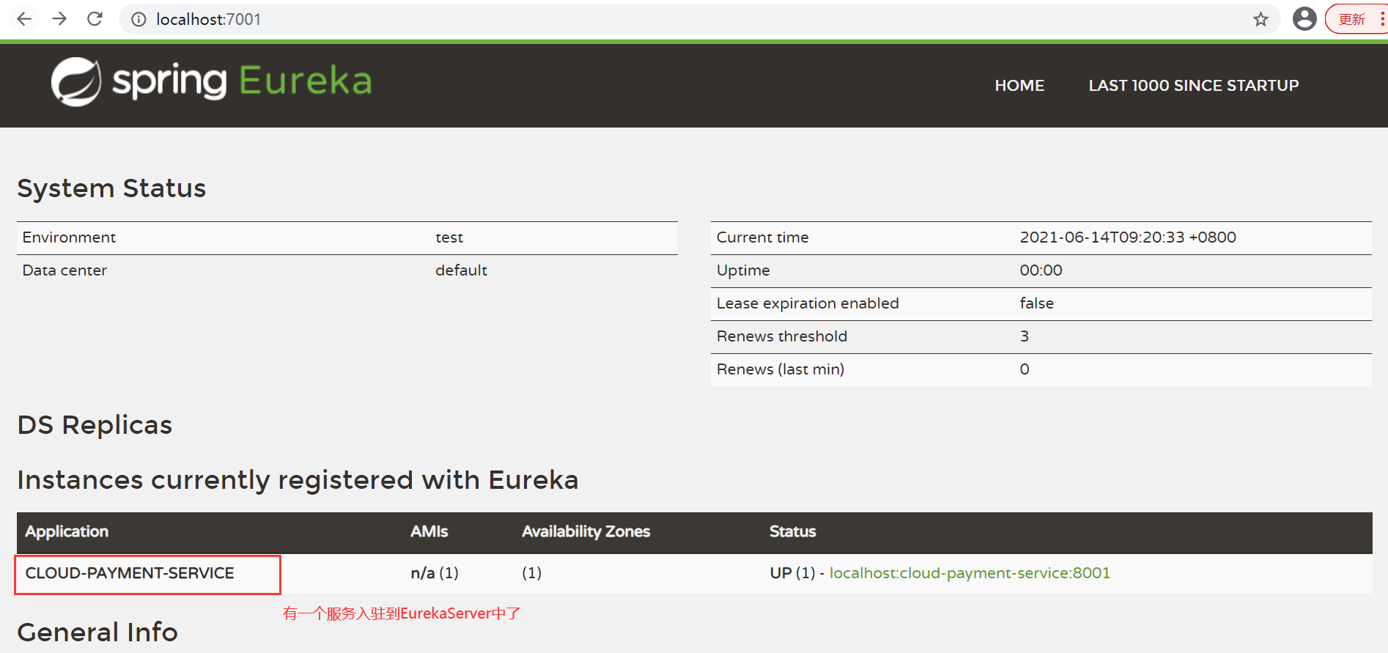Image resolution: width=1388 pixels, height=653 pixels.
Task: Click the Instances currently registered with Eureka heading
Action: [x=298, y=480]
